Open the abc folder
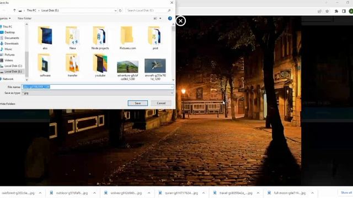Viewport: 353px width, 198px height. click(x=45, y=37)
